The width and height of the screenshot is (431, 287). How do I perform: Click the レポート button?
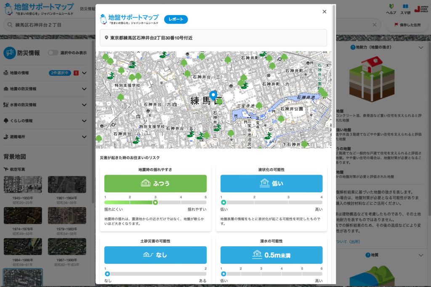pyautogui.click(x=176, y=19)
